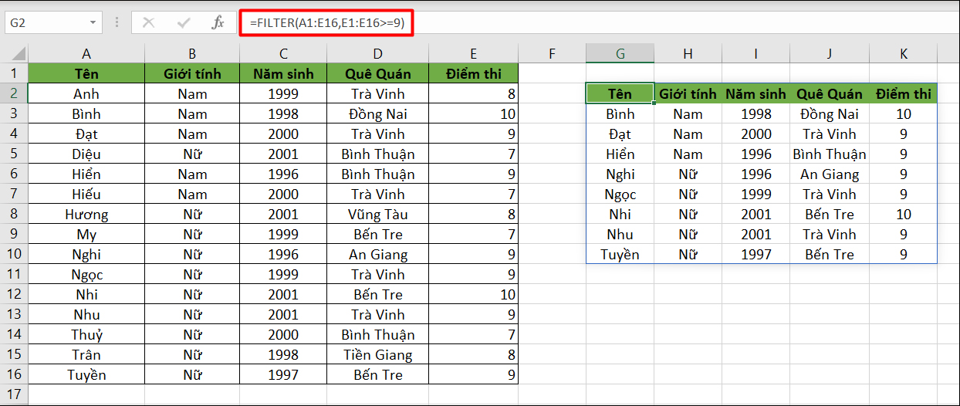This screenshot has height=406, width=960.
Task: Click the Điểm thi header in column K
Action: coord(903,93)
